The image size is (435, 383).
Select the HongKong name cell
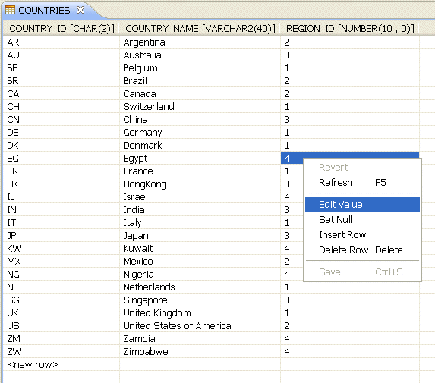tap(200, 184)
